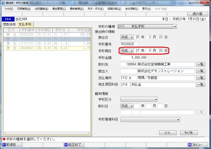
Task: Open the ファイル(F) menu
Action: 9,9
